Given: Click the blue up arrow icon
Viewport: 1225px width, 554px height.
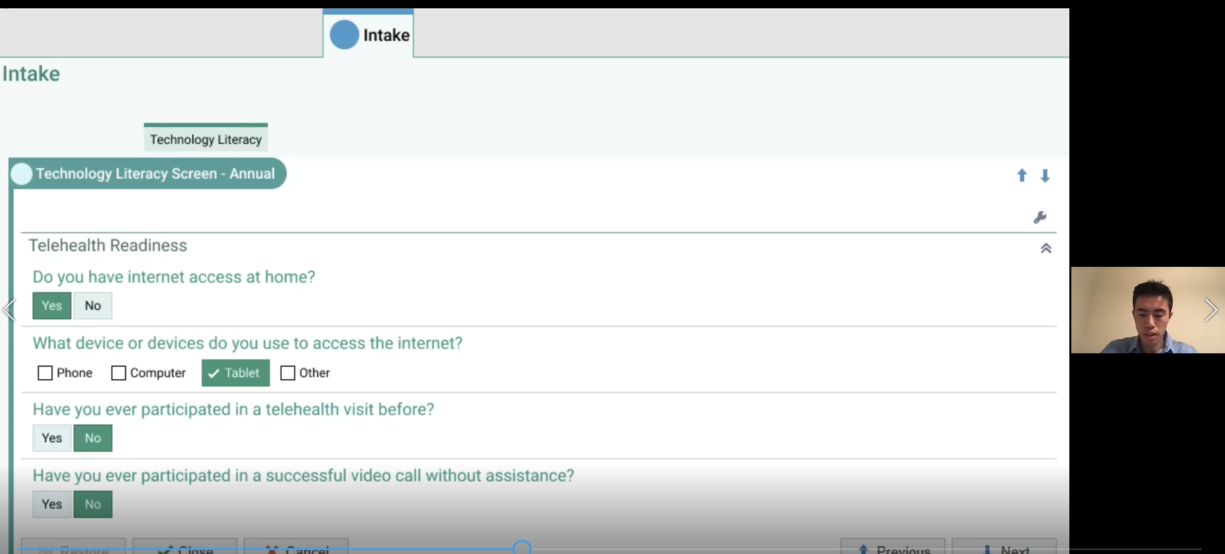Looking at the screenshot, I should (1022, 175).
